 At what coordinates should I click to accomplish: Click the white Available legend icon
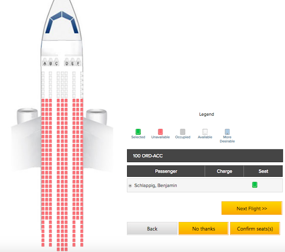205,131
